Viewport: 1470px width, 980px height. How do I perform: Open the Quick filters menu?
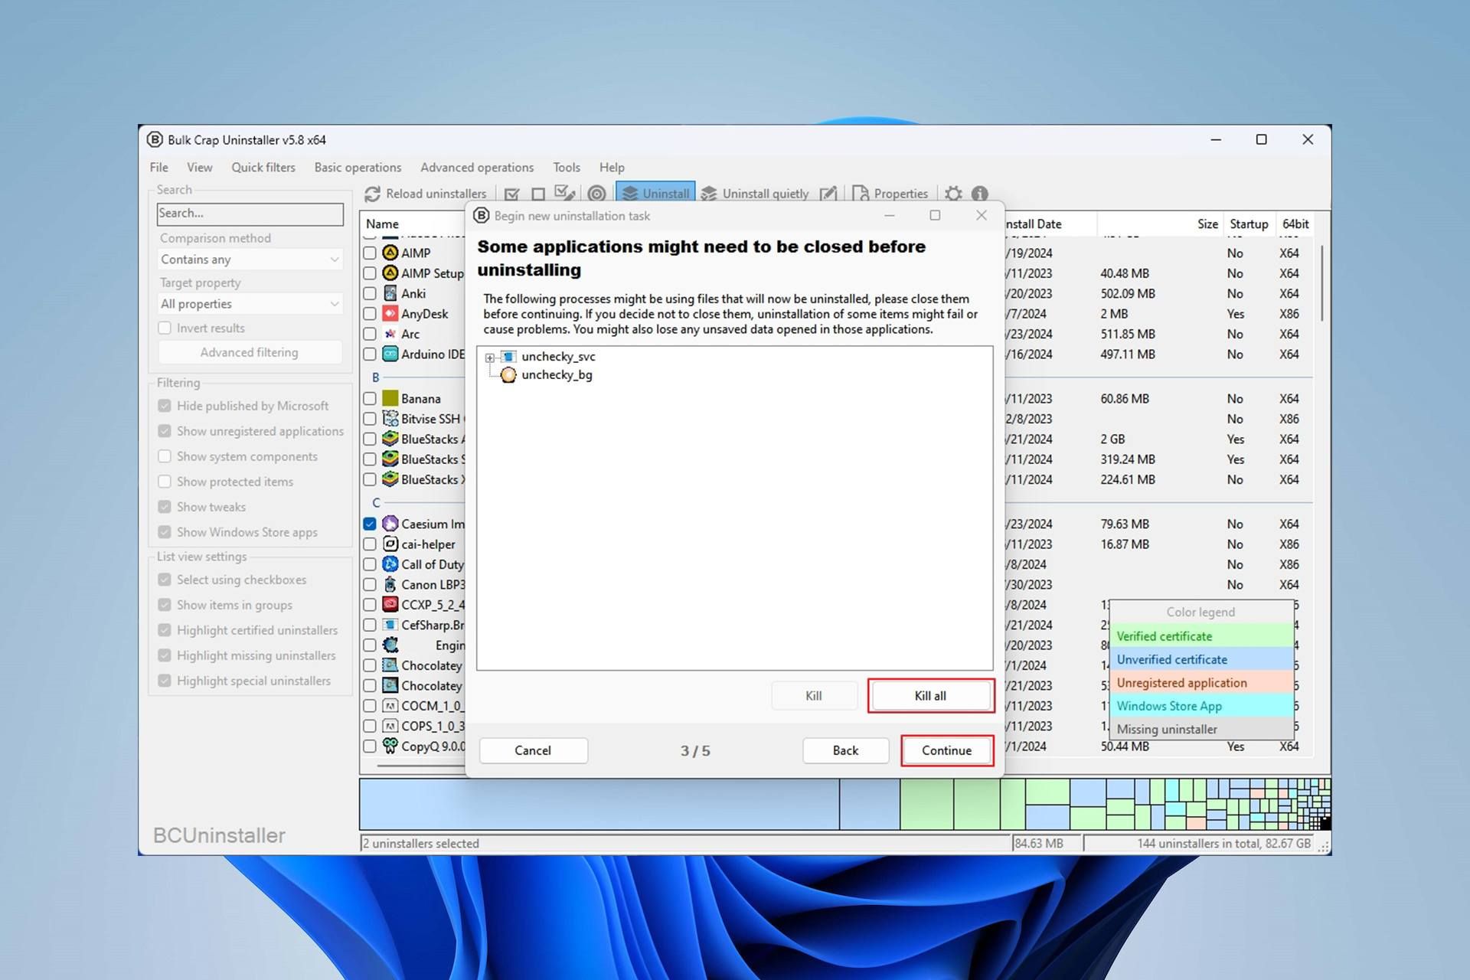click(263, 167)
